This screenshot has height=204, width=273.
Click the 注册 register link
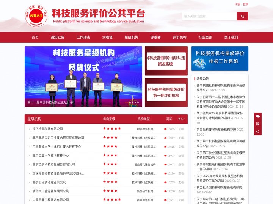(x=238, y=4)
